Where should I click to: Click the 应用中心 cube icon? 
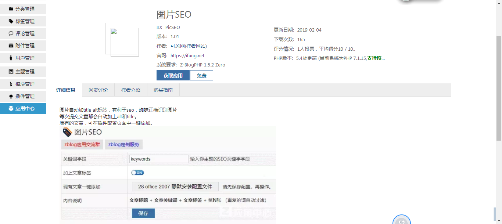click(11, 108)
